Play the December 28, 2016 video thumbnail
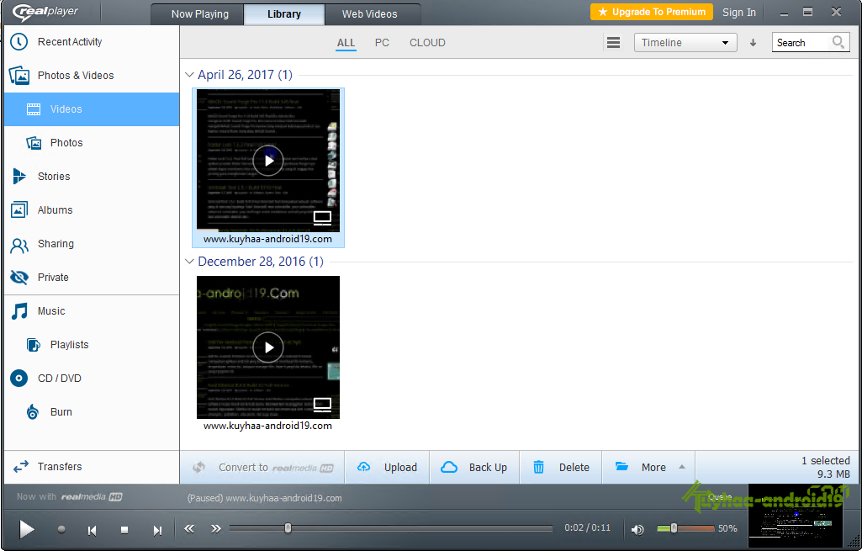The width and height of the screenshot is (862, 551). (268, 347)
